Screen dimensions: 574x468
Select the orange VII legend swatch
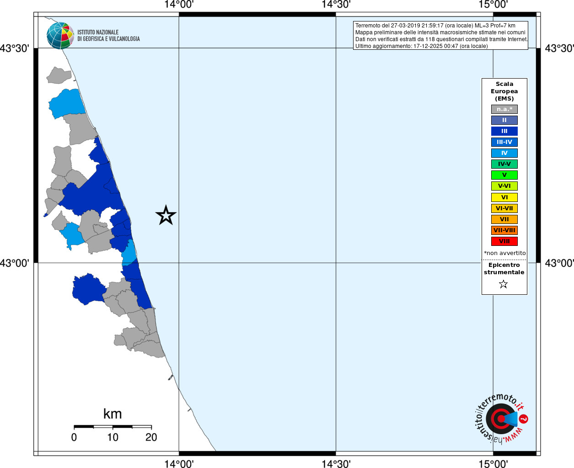tap(504, 219)
